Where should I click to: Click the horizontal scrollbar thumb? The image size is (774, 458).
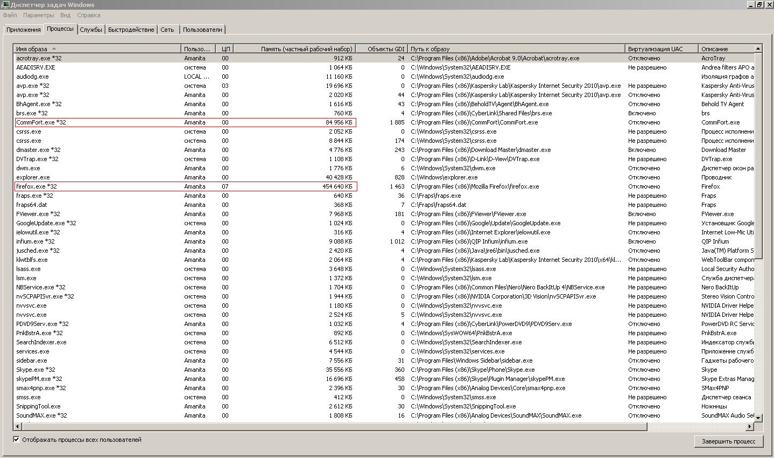coord(334,426)
